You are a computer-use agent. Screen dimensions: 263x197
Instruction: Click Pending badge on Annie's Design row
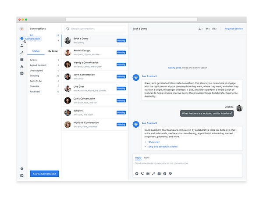tap(121, 53)
